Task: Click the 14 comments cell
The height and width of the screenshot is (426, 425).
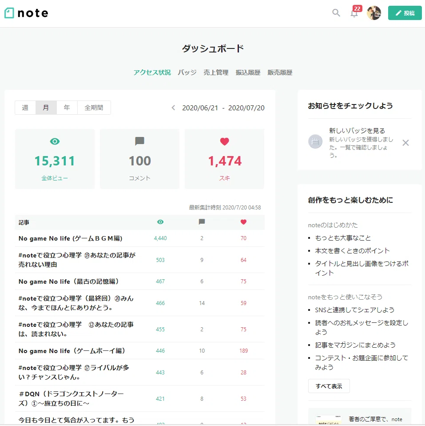Action: click(202, 303)
